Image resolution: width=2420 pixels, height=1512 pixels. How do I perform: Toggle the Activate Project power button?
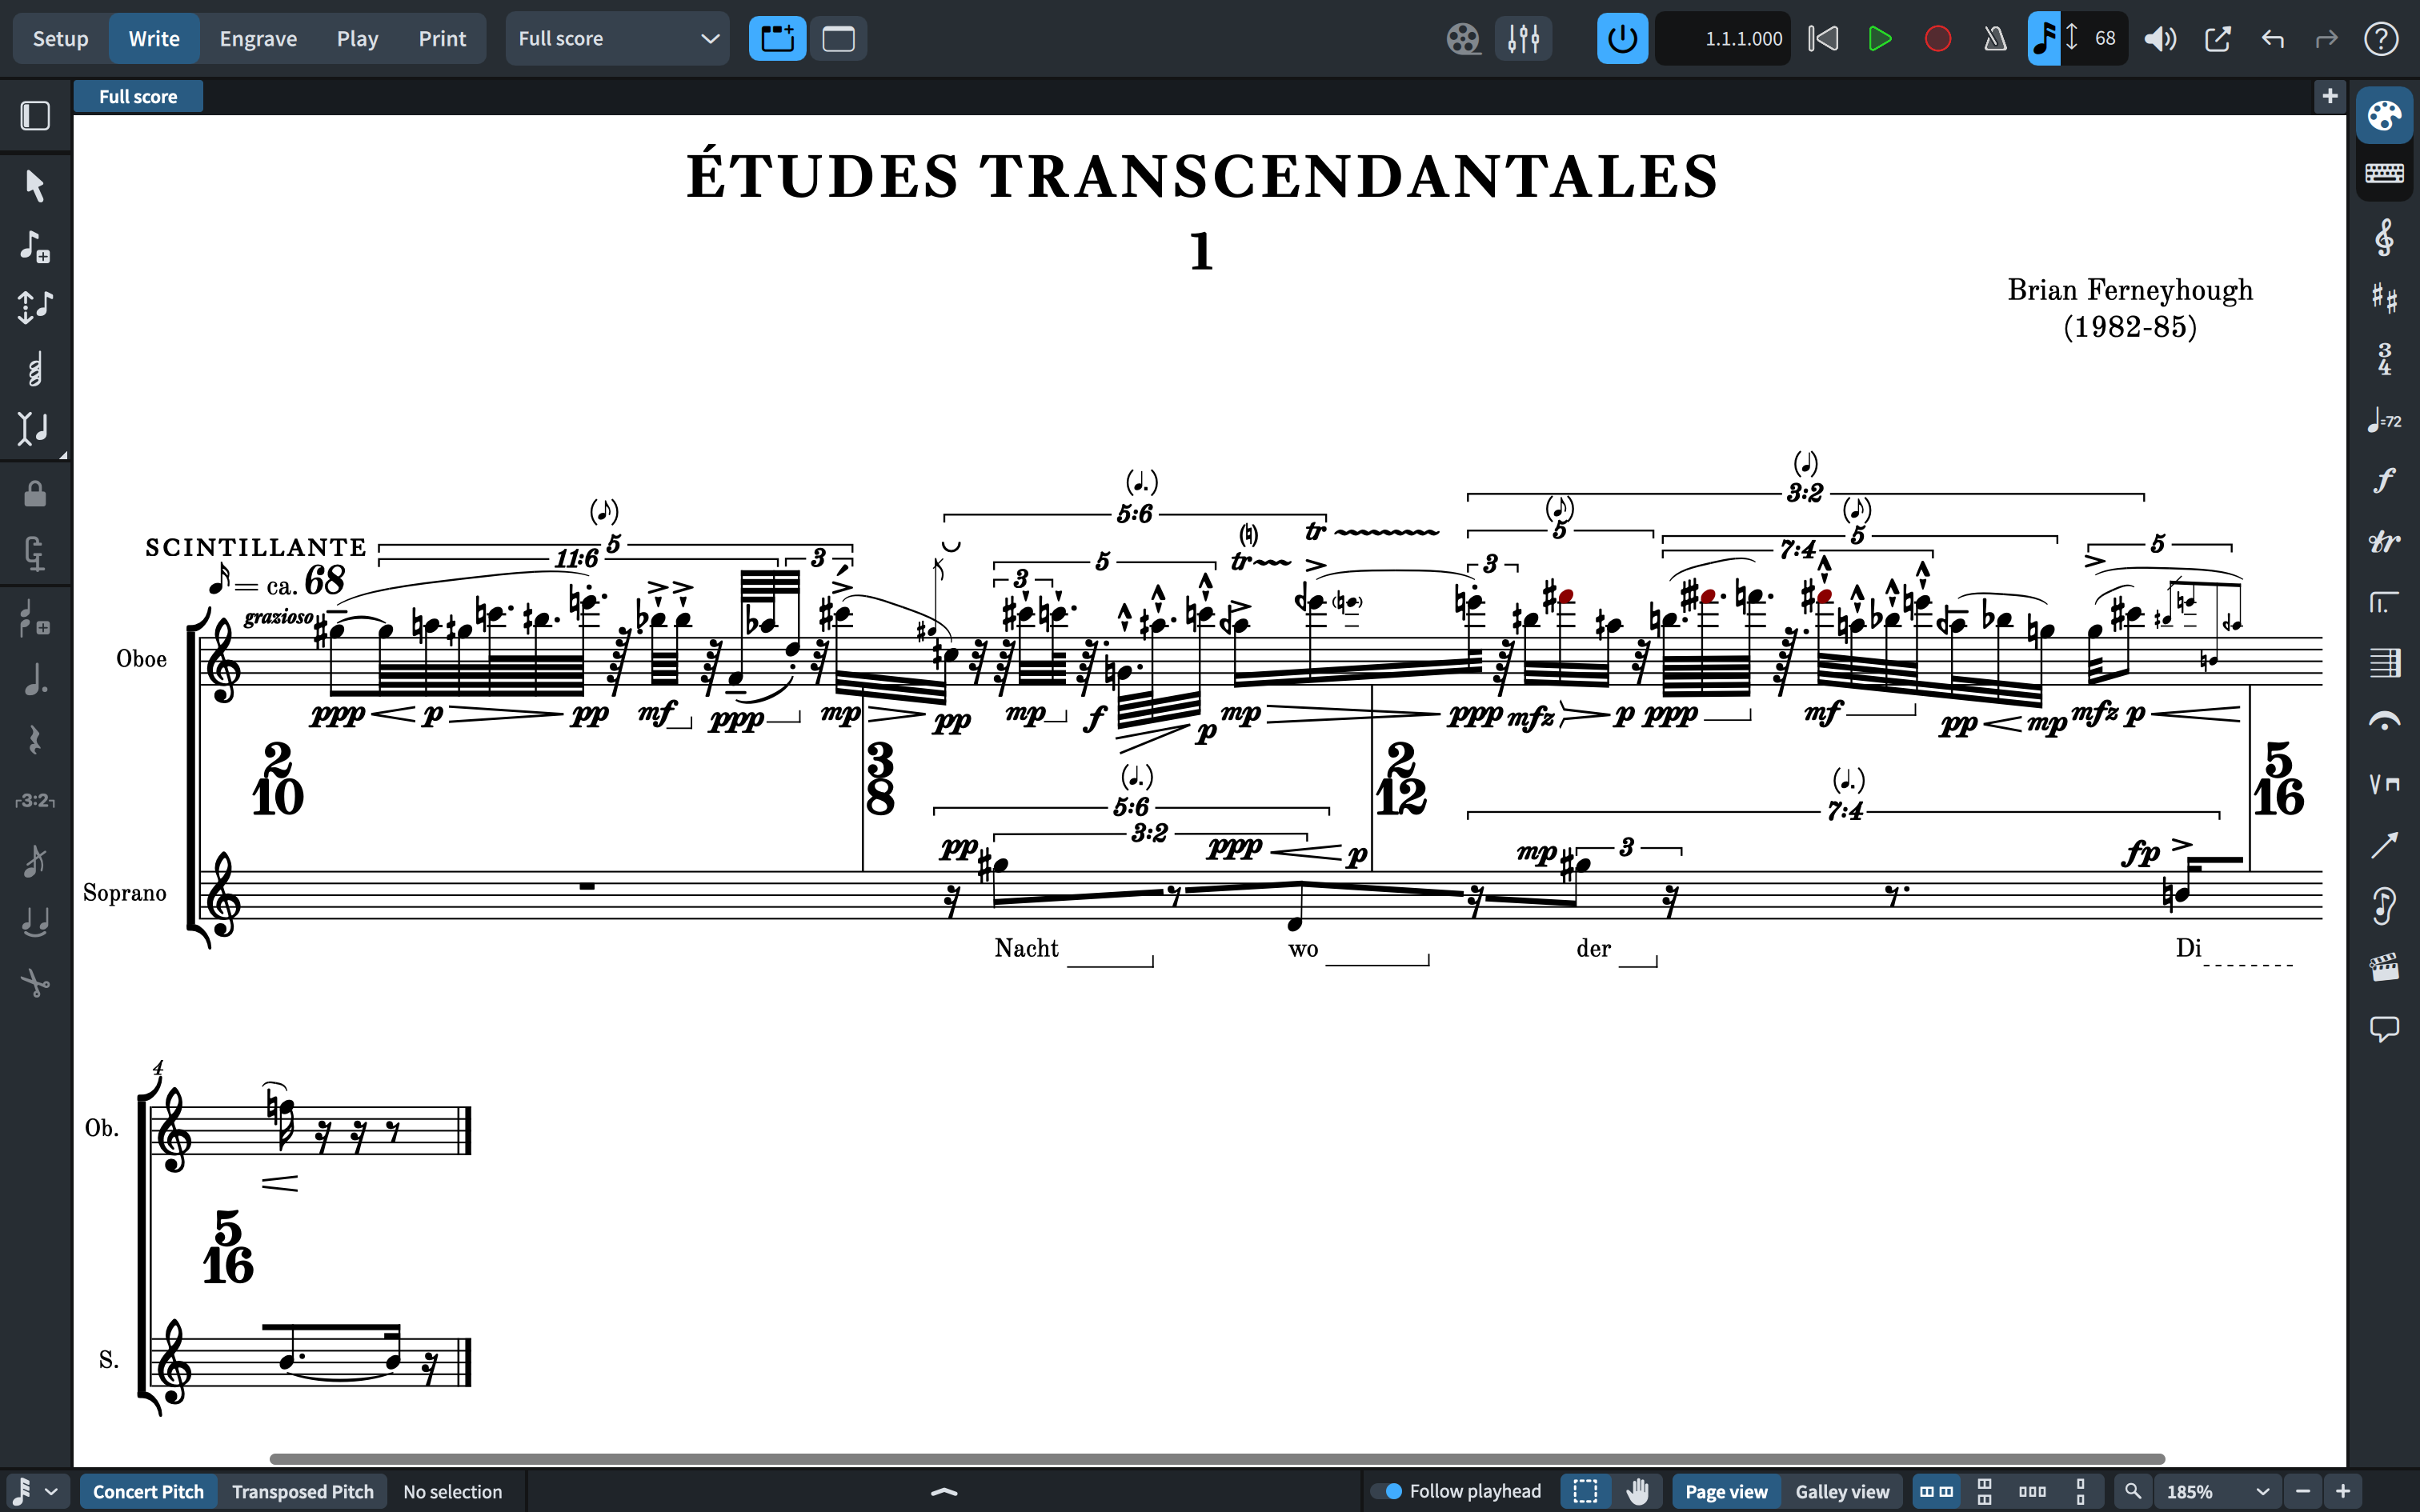click(x=1622, y=39)
